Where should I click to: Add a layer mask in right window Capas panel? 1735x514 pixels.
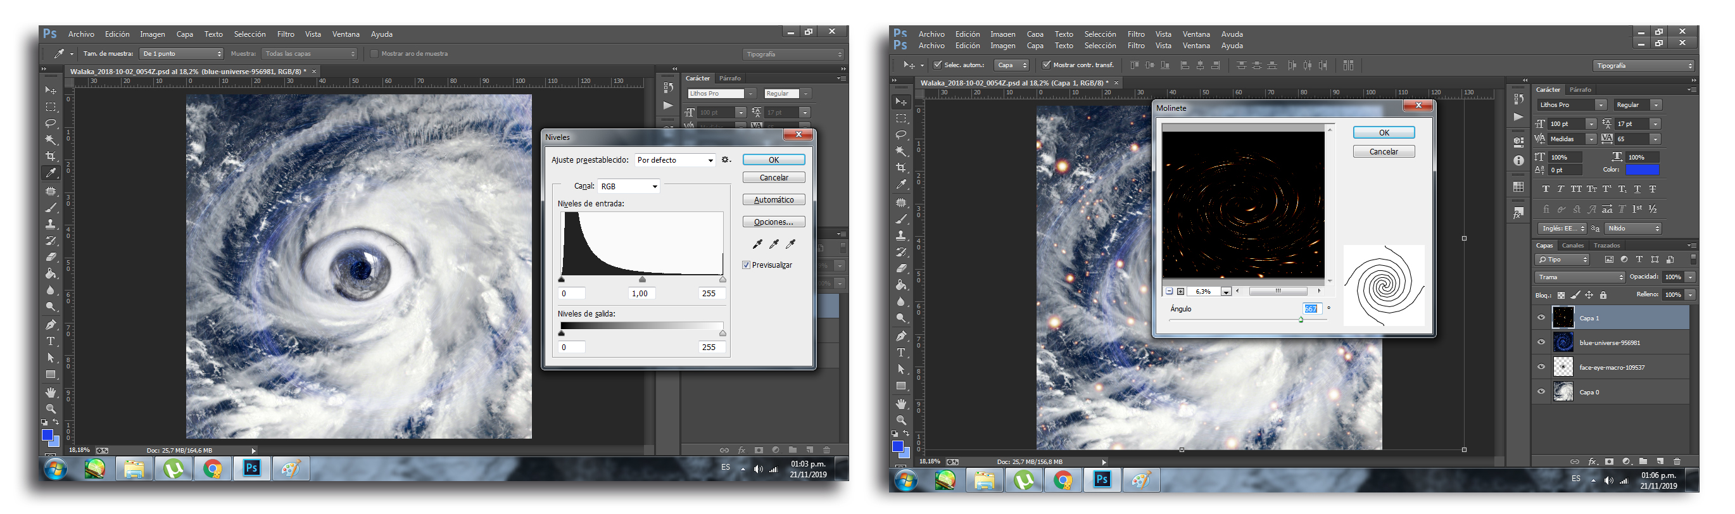[x=1609, y=461]
